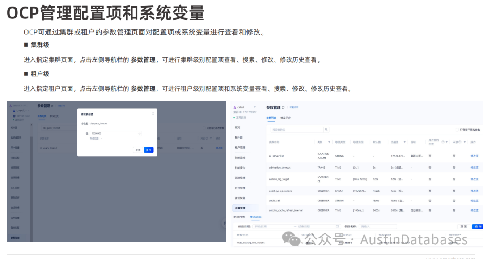Click the value stepper arrows in dialog
Image resolution: width=483 pixels, height=259 pixels.
pyautogui.click(x=140, y=133)
